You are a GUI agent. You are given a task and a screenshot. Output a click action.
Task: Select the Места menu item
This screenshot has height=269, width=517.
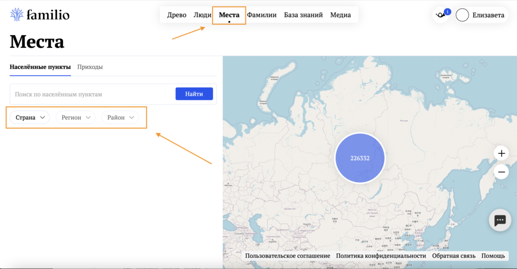[229, 15]
